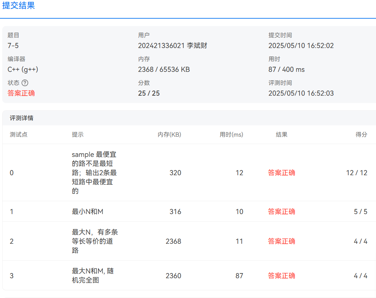Click the compiler value C++ (g++)
The image size is (376, 298).
pos(23,70)
